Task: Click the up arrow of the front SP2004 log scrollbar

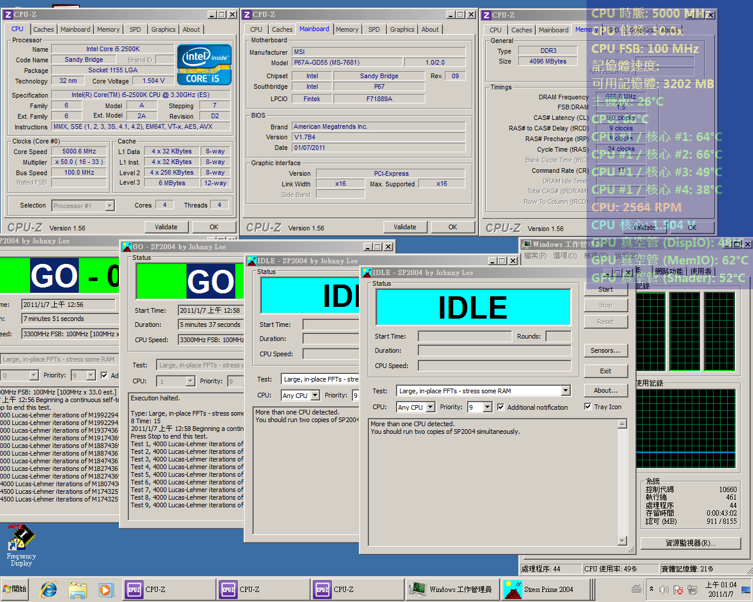Action: pos(622,423)
